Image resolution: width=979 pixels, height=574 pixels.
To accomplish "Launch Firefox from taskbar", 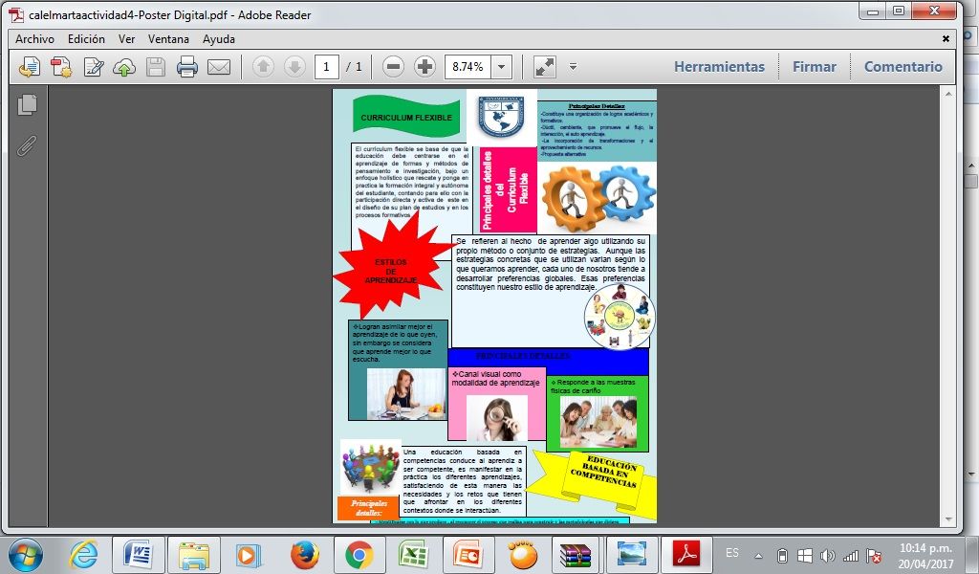I will point(304,555).
